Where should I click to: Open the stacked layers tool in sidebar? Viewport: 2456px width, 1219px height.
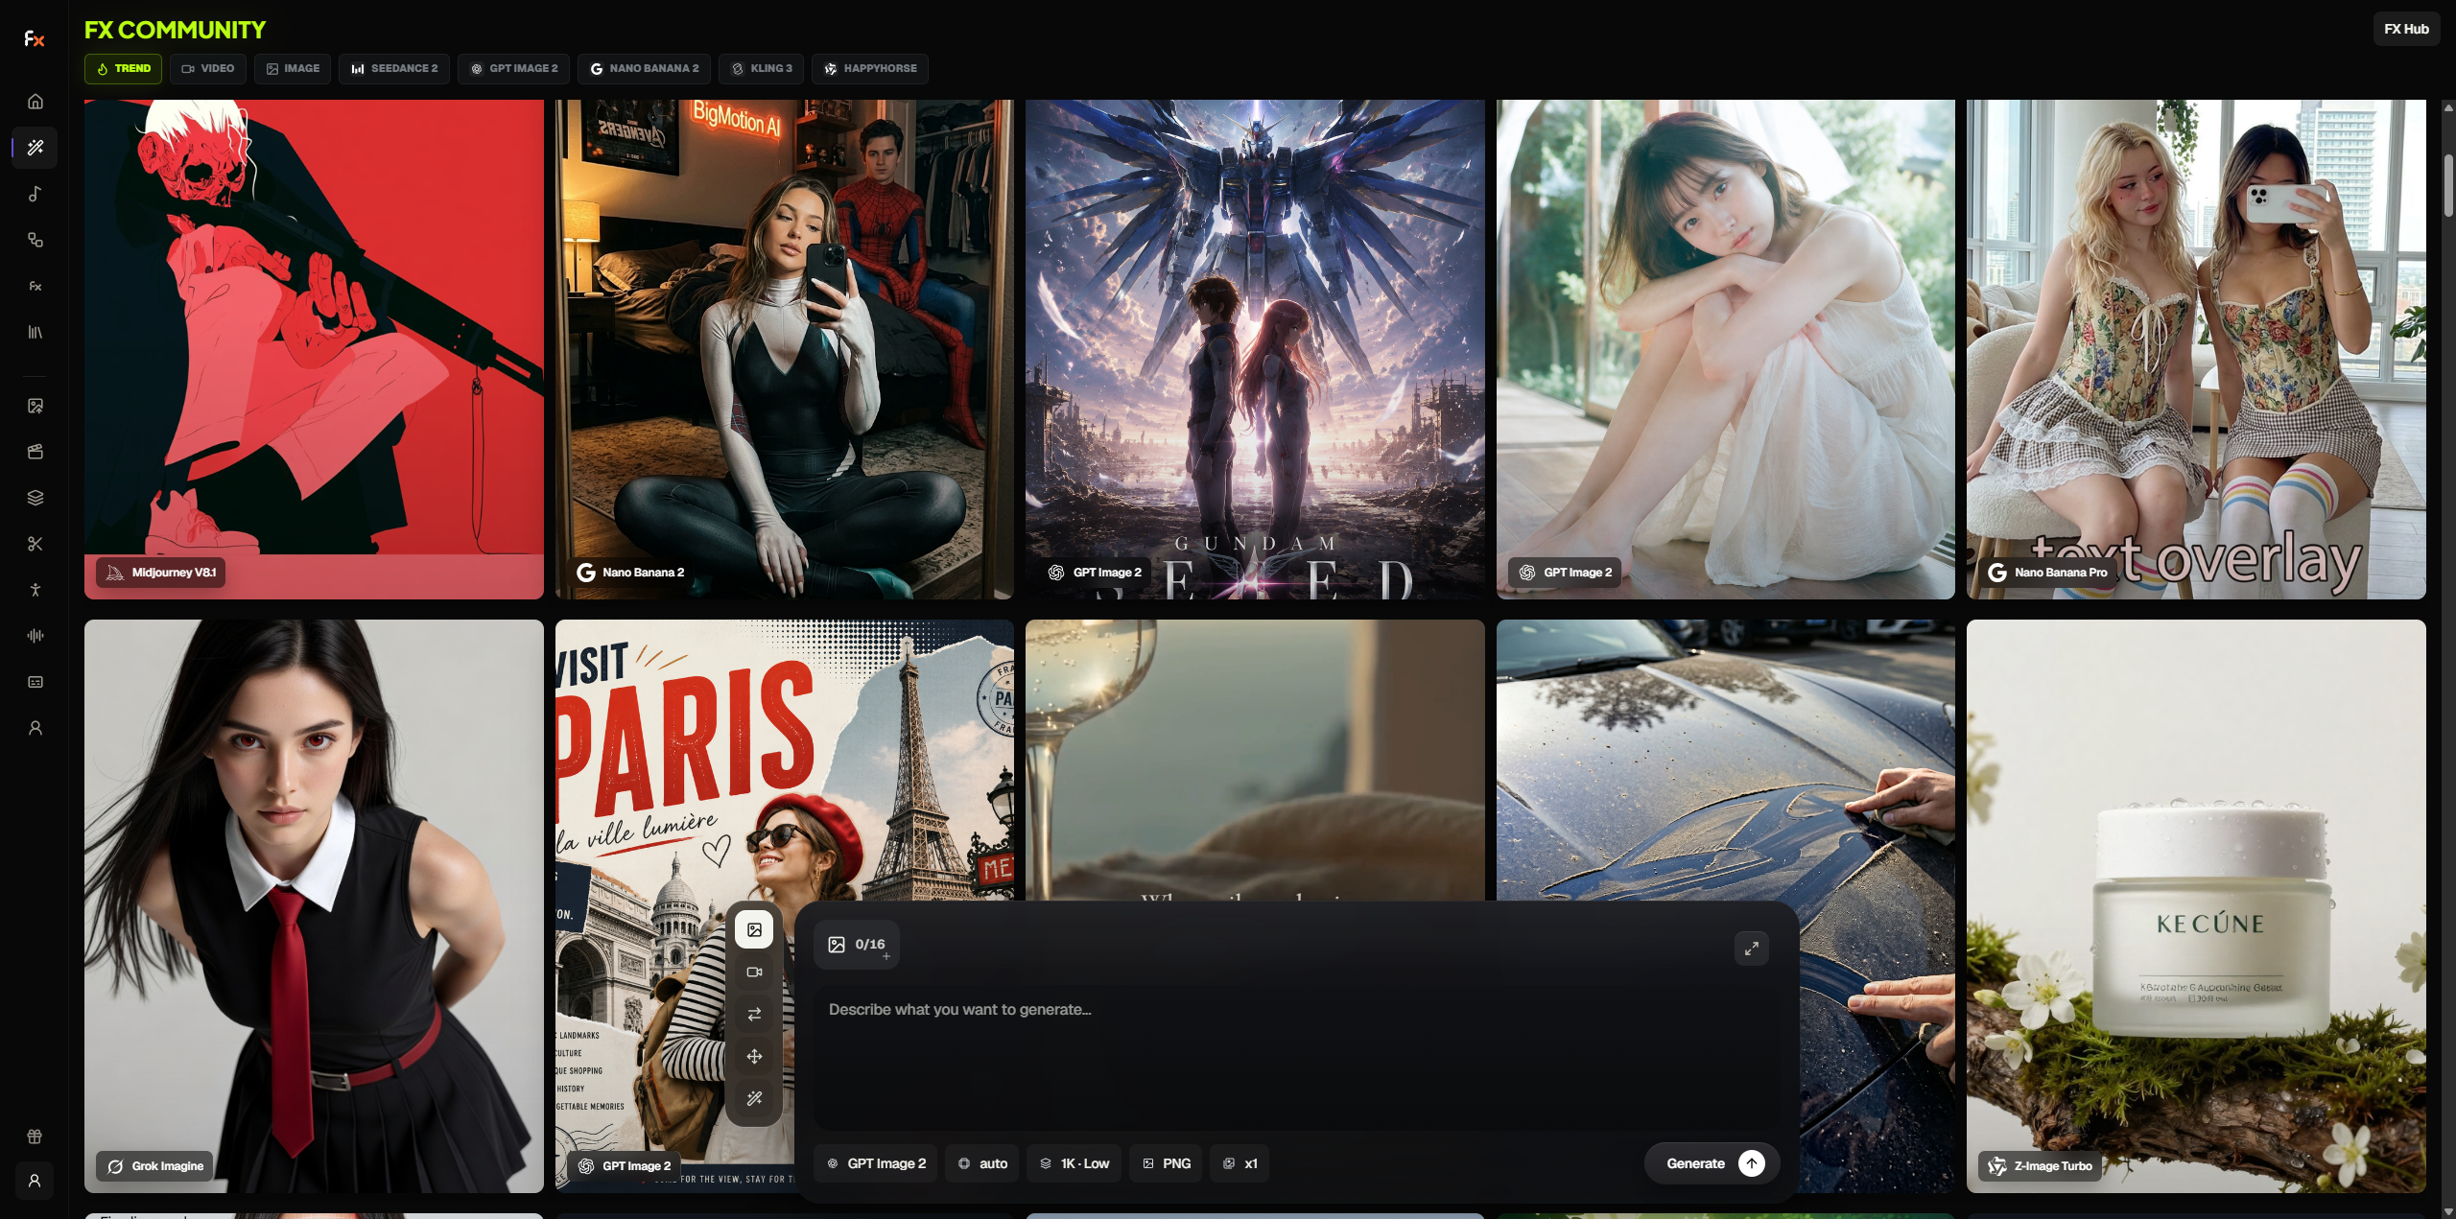(x=35, y=498)
